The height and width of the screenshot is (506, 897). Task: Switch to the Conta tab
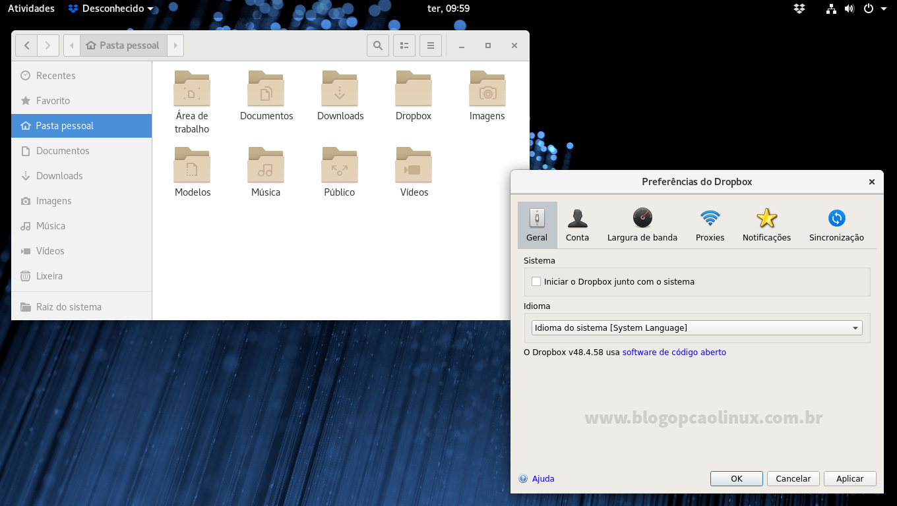[x=577, y=225]
